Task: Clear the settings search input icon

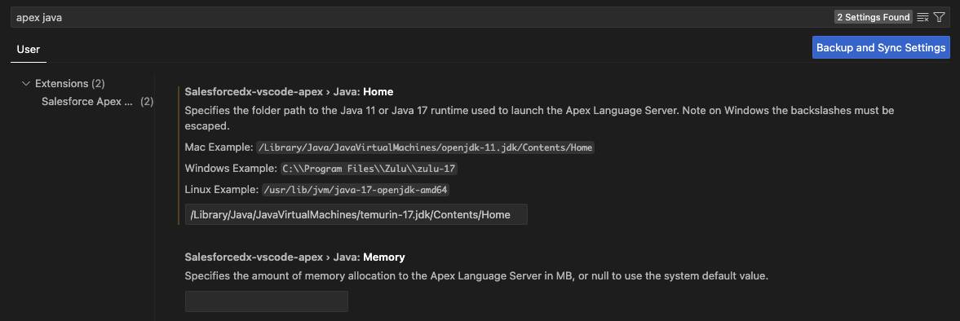Action: tap(922, 17)
